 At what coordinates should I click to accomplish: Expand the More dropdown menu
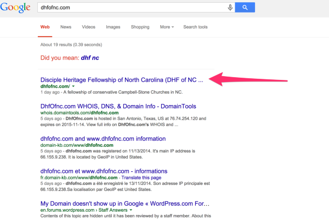[x=167, y=27]
